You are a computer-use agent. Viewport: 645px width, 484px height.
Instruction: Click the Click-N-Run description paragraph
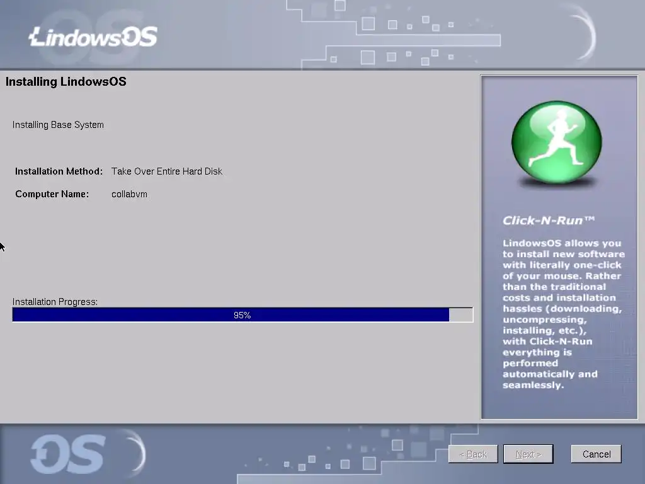click(563, 314)
